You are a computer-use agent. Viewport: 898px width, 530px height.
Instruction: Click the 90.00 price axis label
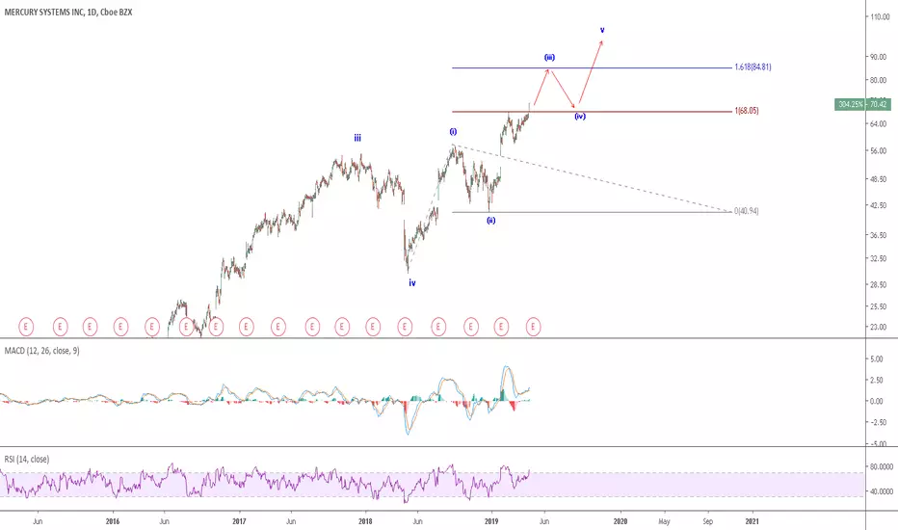pos(878,57)
